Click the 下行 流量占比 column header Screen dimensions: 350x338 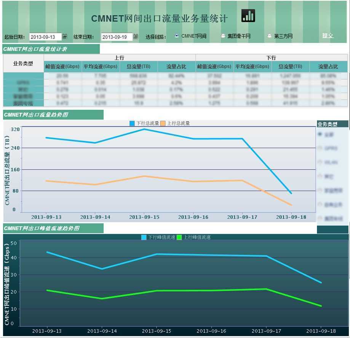click(328, 67)
